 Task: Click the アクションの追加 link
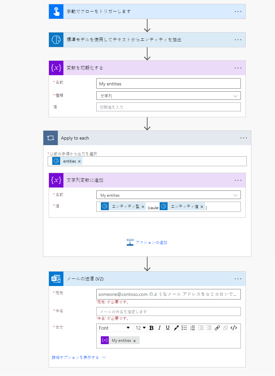150,242
